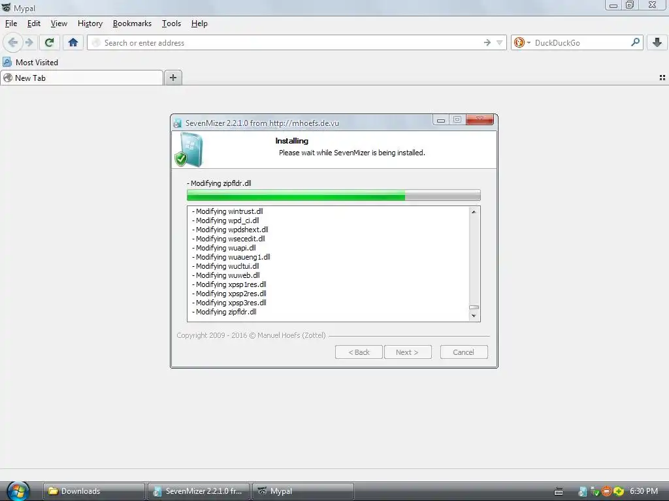The height and width of the screenshot is (501, 669).
Task: Open the Windows Start orb
Action: (x=18, y=491)
